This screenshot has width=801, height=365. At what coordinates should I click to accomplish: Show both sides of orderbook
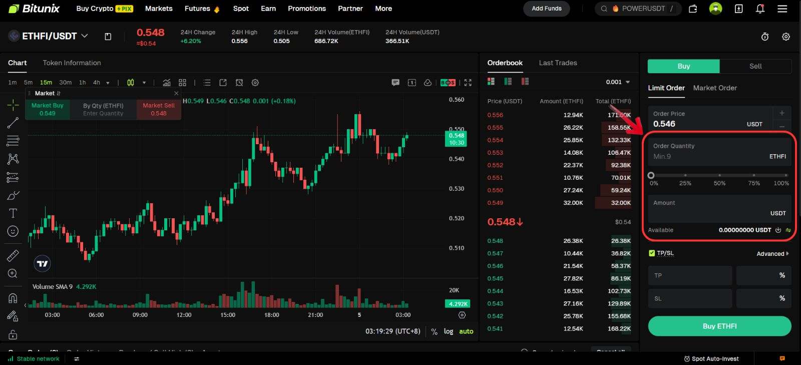click(x=491, y=82)
